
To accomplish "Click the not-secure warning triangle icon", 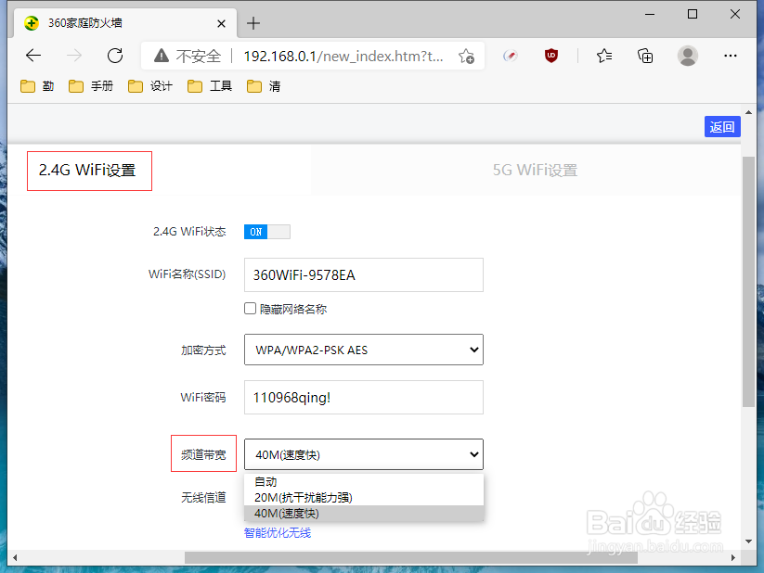I will tap(162, 56).
